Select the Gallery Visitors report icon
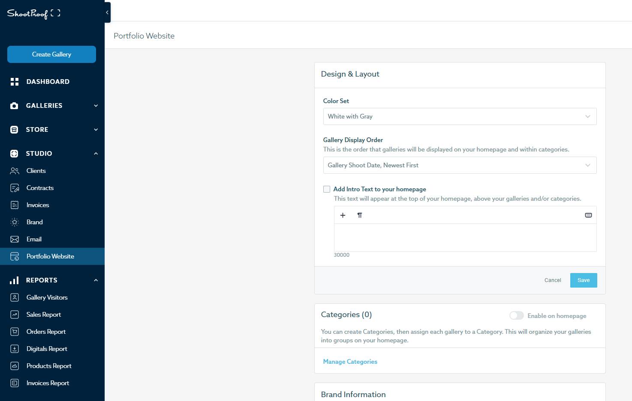Screen dimensions: 632x401 pos(15,297)
